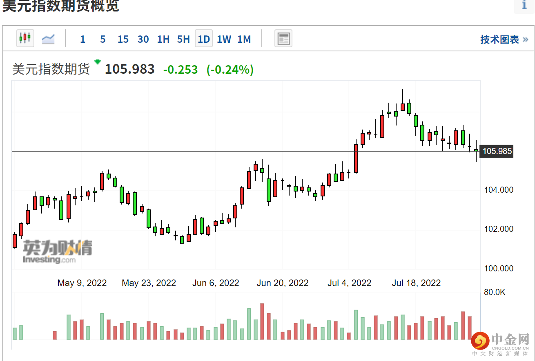Click the tallest red volume bar
The width and height of the screenshot is (535, 361).
click(x=262, y=321)
